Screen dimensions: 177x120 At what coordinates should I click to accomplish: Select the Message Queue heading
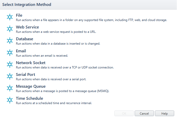pyautogui.click(x=31, y=86)
